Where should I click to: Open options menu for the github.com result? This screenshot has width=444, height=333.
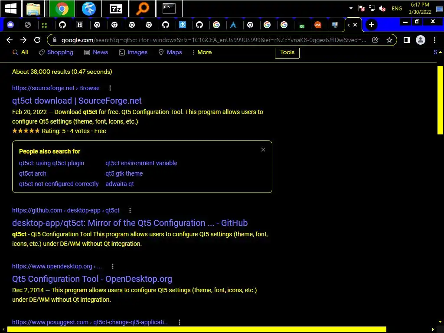[x=130, y=210]
